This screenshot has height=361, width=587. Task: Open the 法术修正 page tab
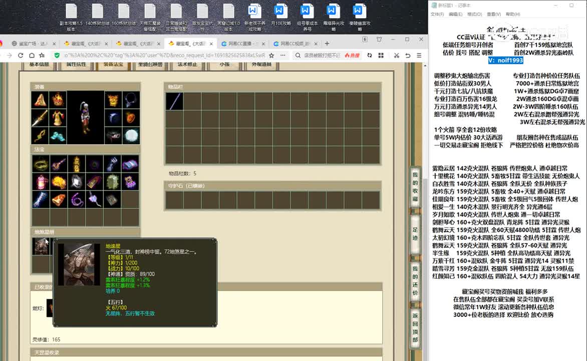pyautogui.click(x=187, y=65)
